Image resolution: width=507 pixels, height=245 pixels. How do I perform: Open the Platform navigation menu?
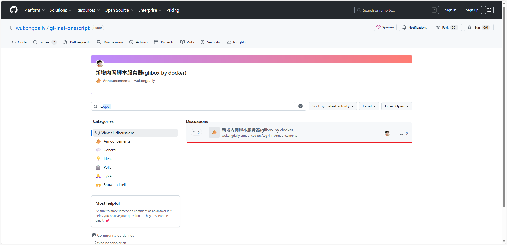(x=34, y=10)
